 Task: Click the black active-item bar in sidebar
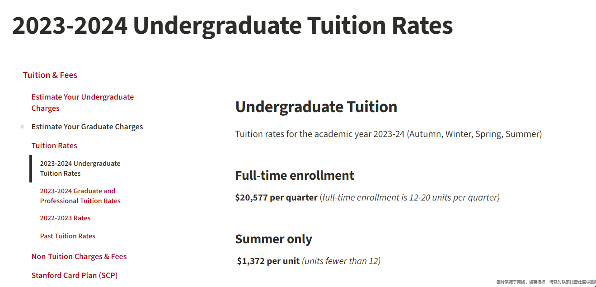click(31, 169)
